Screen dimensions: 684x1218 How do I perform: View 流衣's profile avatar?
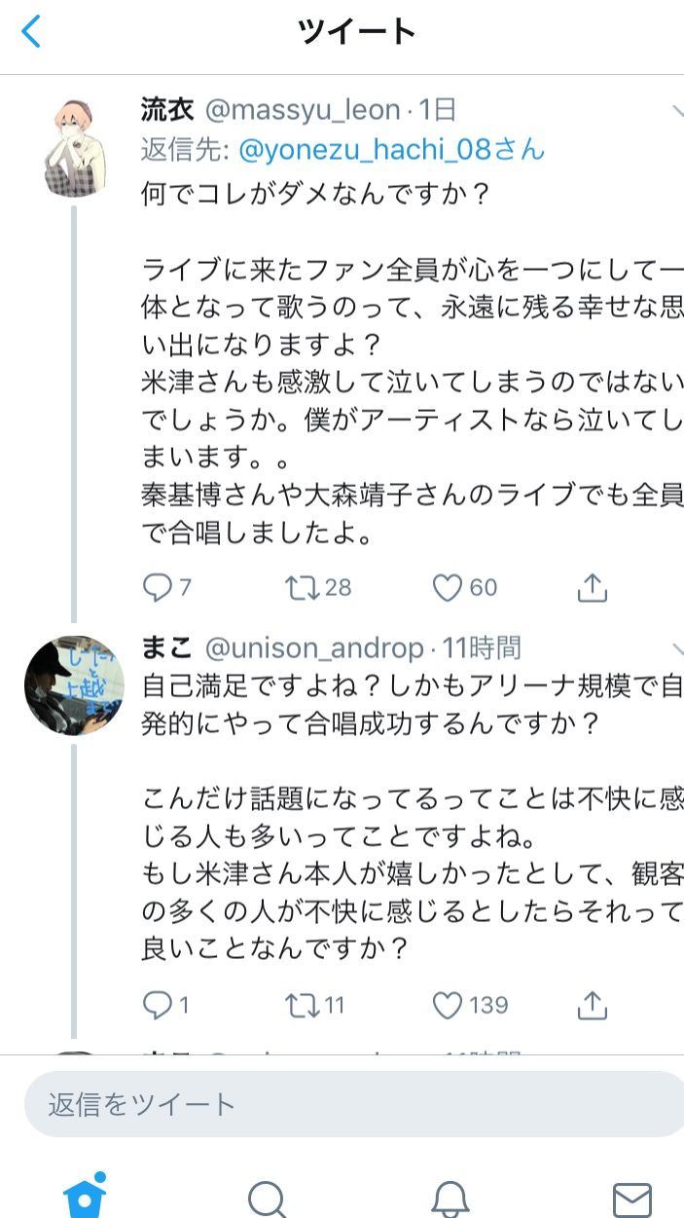(x=74, y=147)
